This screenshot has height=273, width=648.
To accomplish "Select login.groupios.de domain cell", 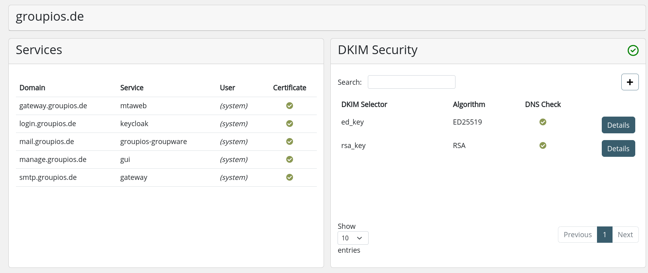I will 47,124.
